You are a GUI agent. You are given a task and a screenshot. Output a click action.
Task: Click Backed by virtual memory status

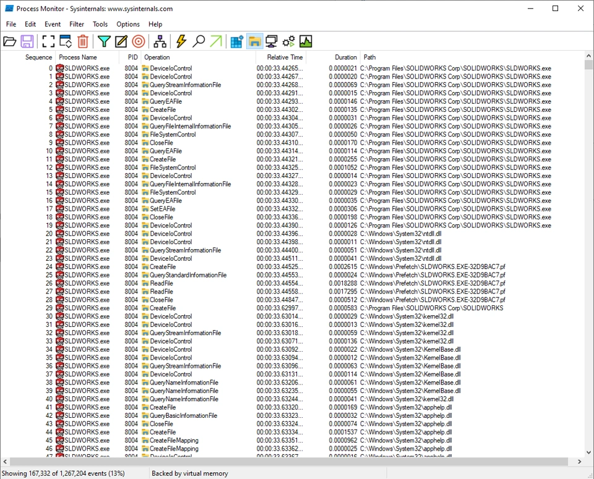tap(190, 473)
